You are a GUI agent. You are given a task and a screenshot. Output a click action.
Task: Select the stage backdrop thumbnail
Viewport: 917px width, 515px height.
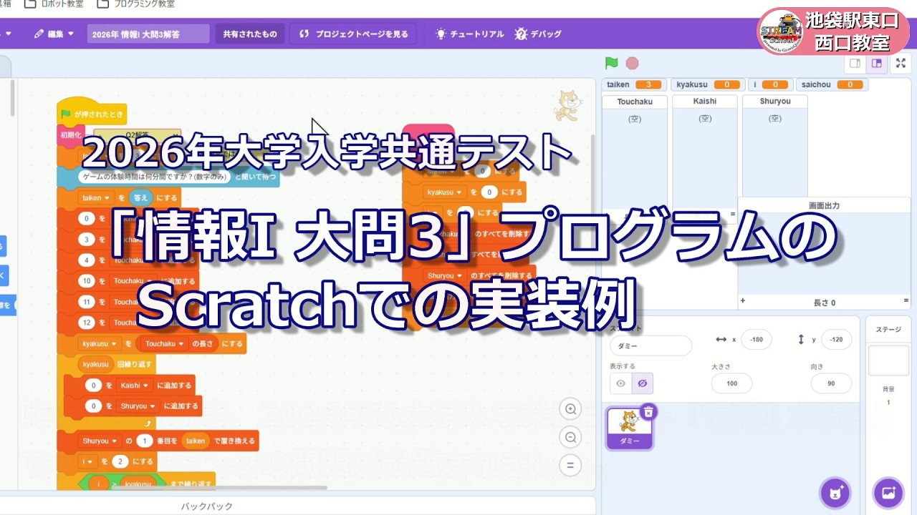(x=888, y=360)
